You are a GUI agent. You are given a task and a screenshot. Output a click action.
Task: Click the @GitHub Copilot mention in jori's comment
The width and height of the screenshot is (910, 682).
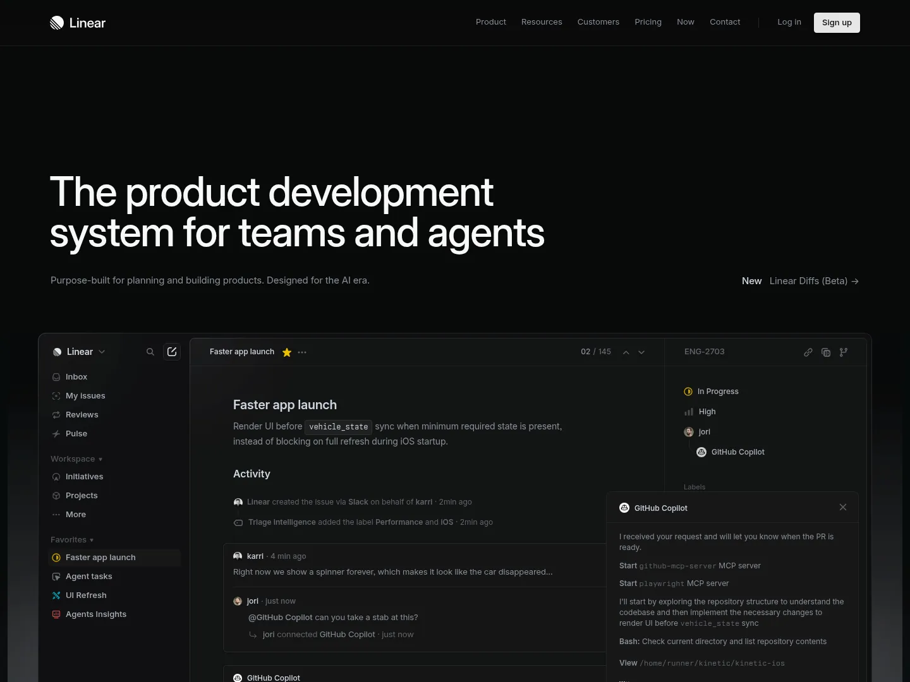point(281,618)
